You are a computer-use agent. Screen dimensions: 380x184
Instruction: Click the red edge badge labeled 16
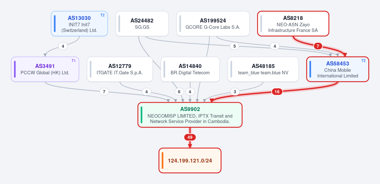[x=277, y=92]
